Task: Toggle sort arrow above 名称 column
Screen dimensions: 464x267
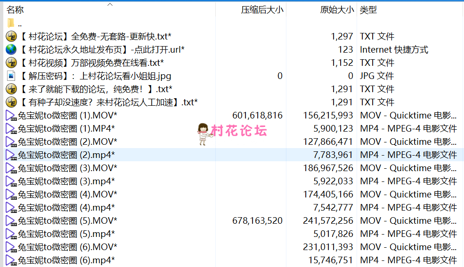Action: [x=110, y=4]
